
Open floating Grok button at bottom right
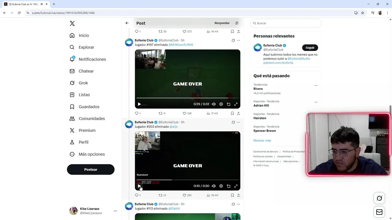379,198
